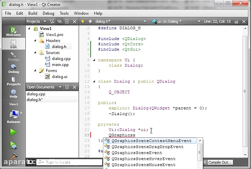Open the Tools menu
Image resolution: width=251 pixels, height=169 pixels.
click(x=64, y=13)
